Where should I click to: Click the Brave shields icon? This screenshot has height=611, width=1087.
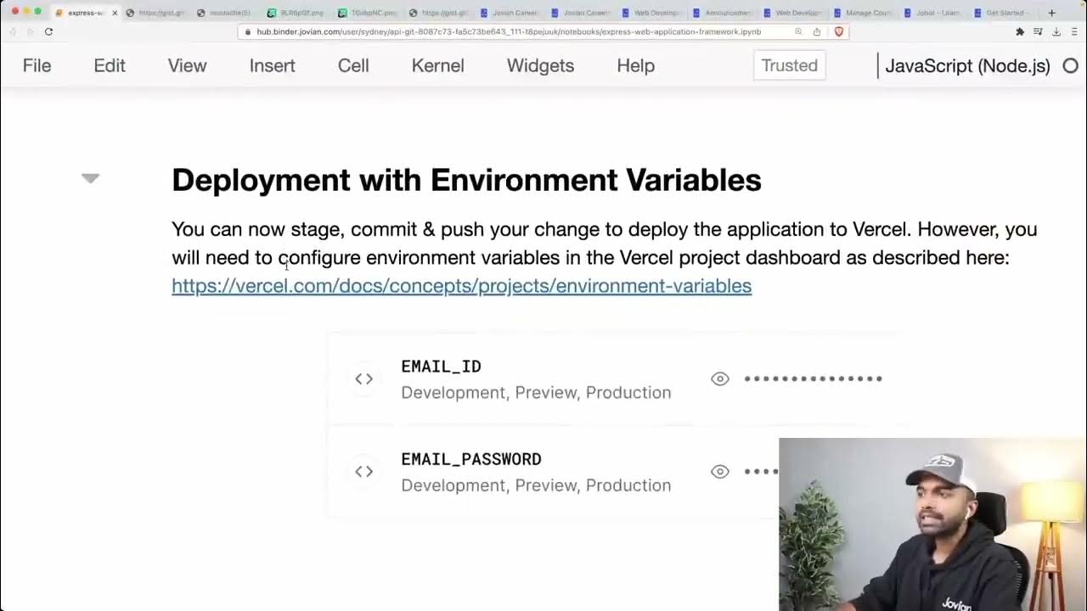tap(839, 31)
